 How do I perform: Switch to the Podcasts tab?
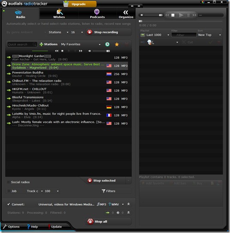[97, 14]
